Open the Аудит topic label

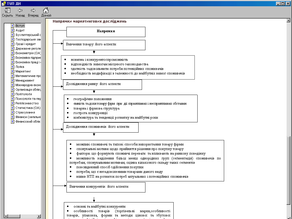(x=20, y=30)
